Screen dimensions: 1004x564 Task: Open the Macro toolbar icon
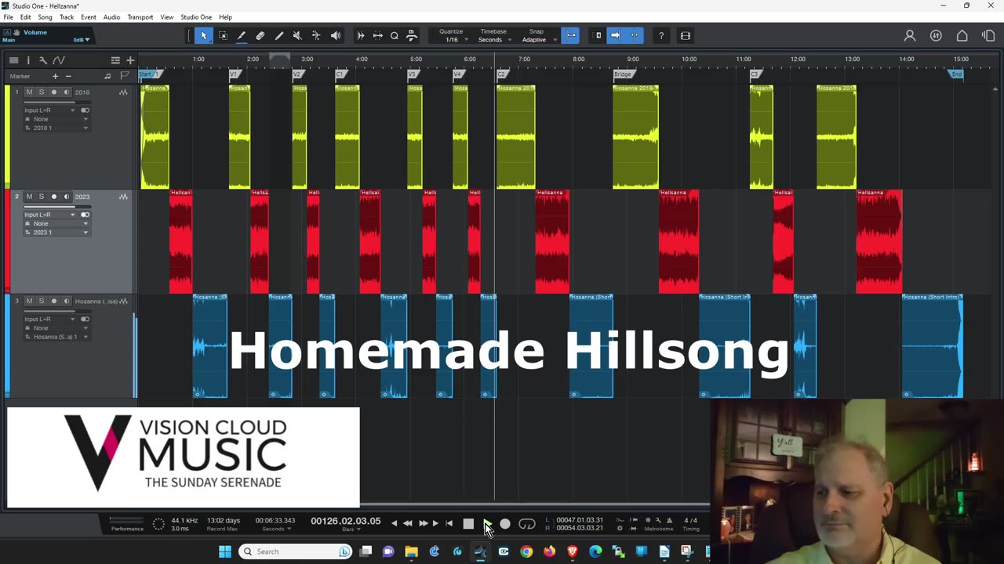tap(411, 36)
